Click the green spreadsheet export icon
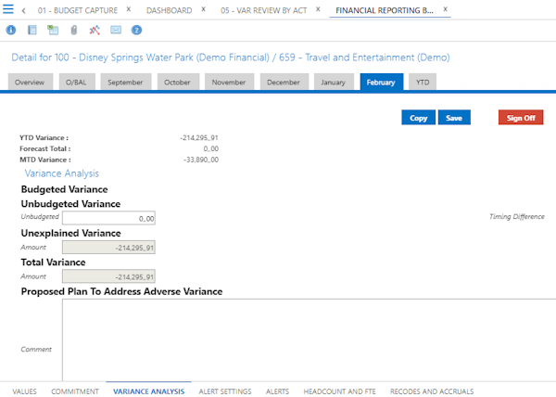This screenshot has height=397, width=556. (x=54, y=31)
